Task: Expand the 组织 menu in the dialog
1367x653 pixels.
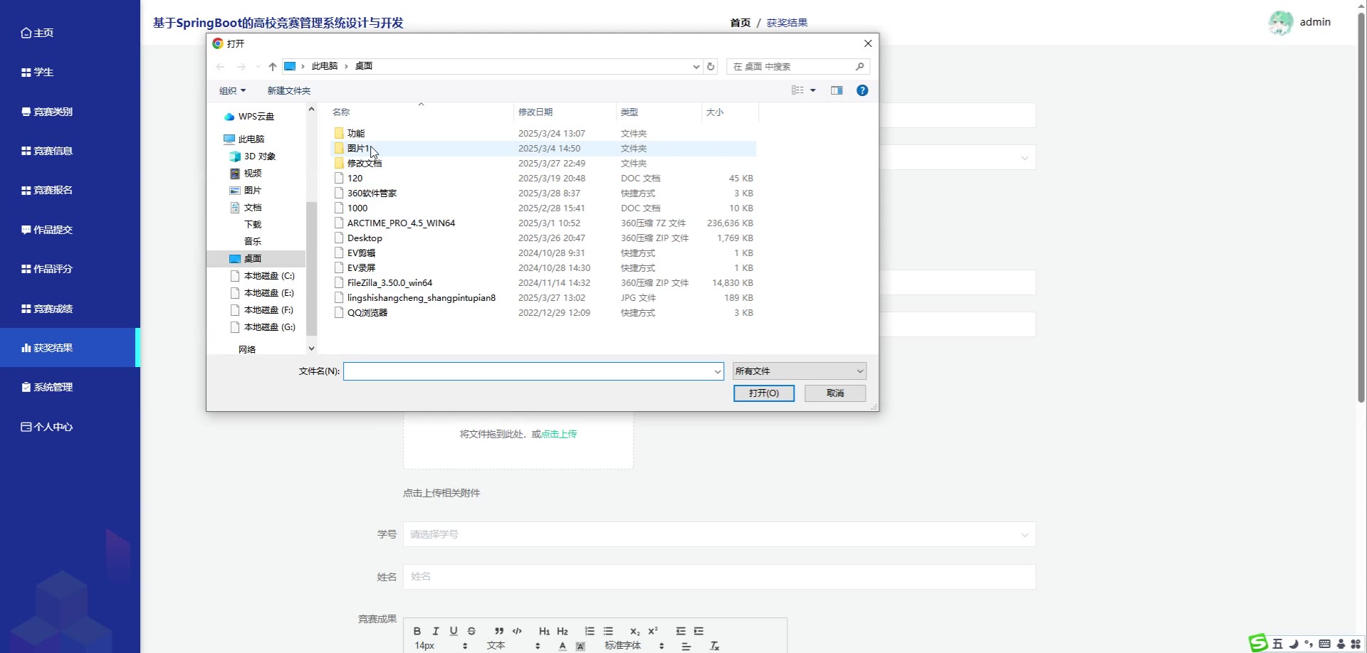Action: pos(232,90)
